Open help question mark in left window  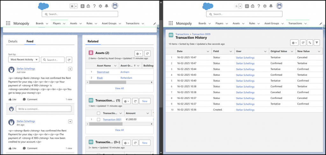94,6
